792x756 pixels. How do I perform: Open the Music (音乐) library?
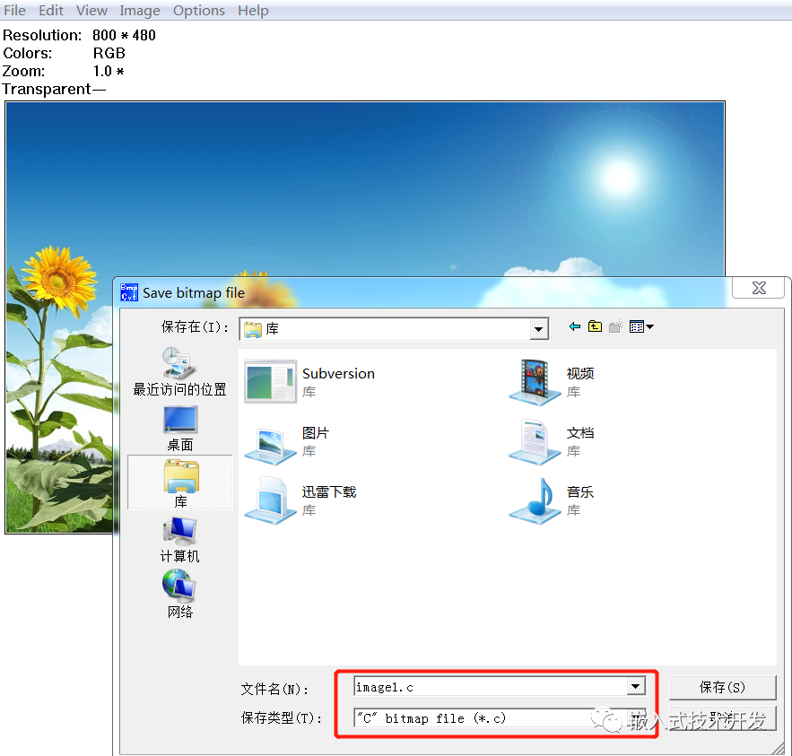(552, 500)
